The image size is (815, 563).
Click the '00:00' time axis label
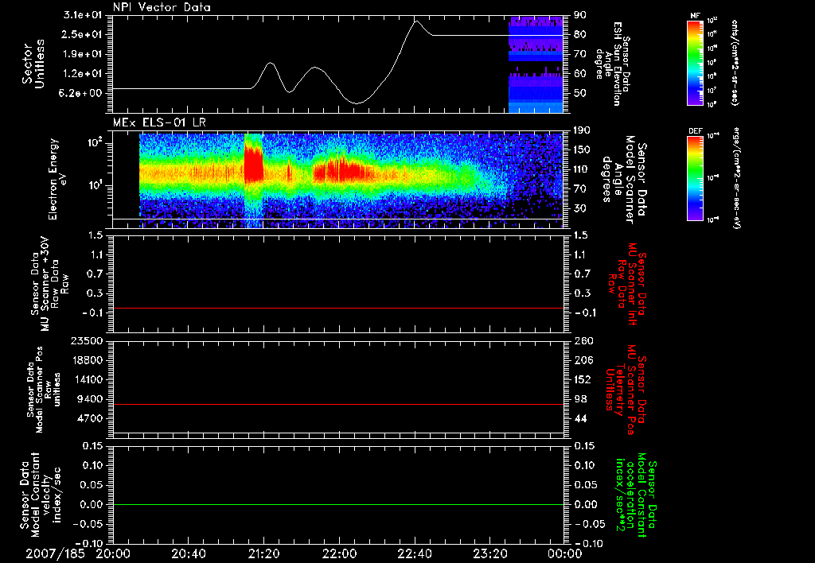pyautogui.click(x=565, y=553)
